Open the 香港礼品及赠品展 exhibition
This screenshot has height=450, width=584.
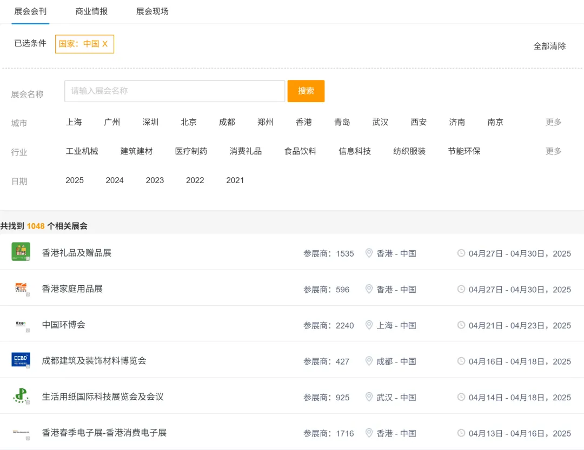tap(76, 253)
